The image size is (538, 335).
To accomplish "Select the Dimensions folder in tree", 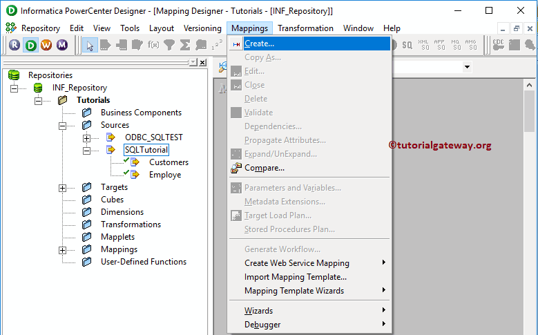I will click(x=122, y=212).
